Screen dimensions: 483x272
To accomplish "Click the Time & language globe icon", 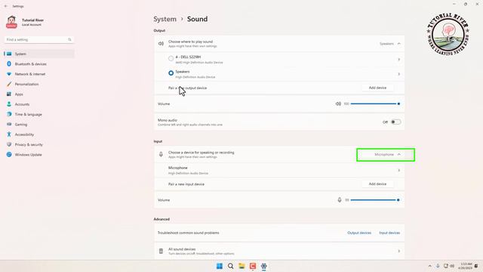I will [x=9, y=114].
